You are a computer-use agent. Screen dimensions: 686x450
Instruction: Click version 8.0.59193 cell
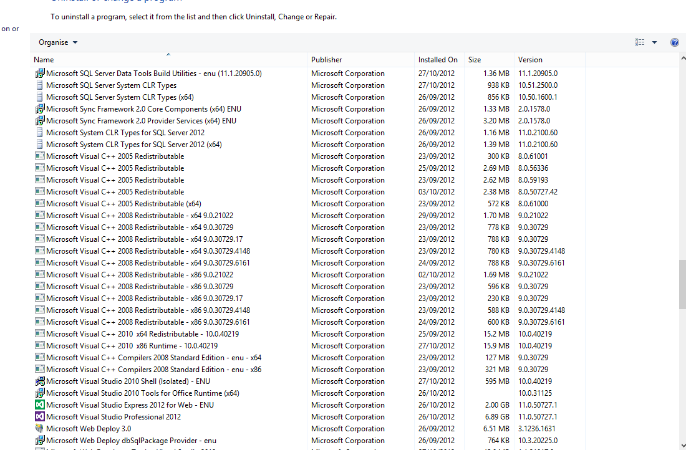click(533, 180)
